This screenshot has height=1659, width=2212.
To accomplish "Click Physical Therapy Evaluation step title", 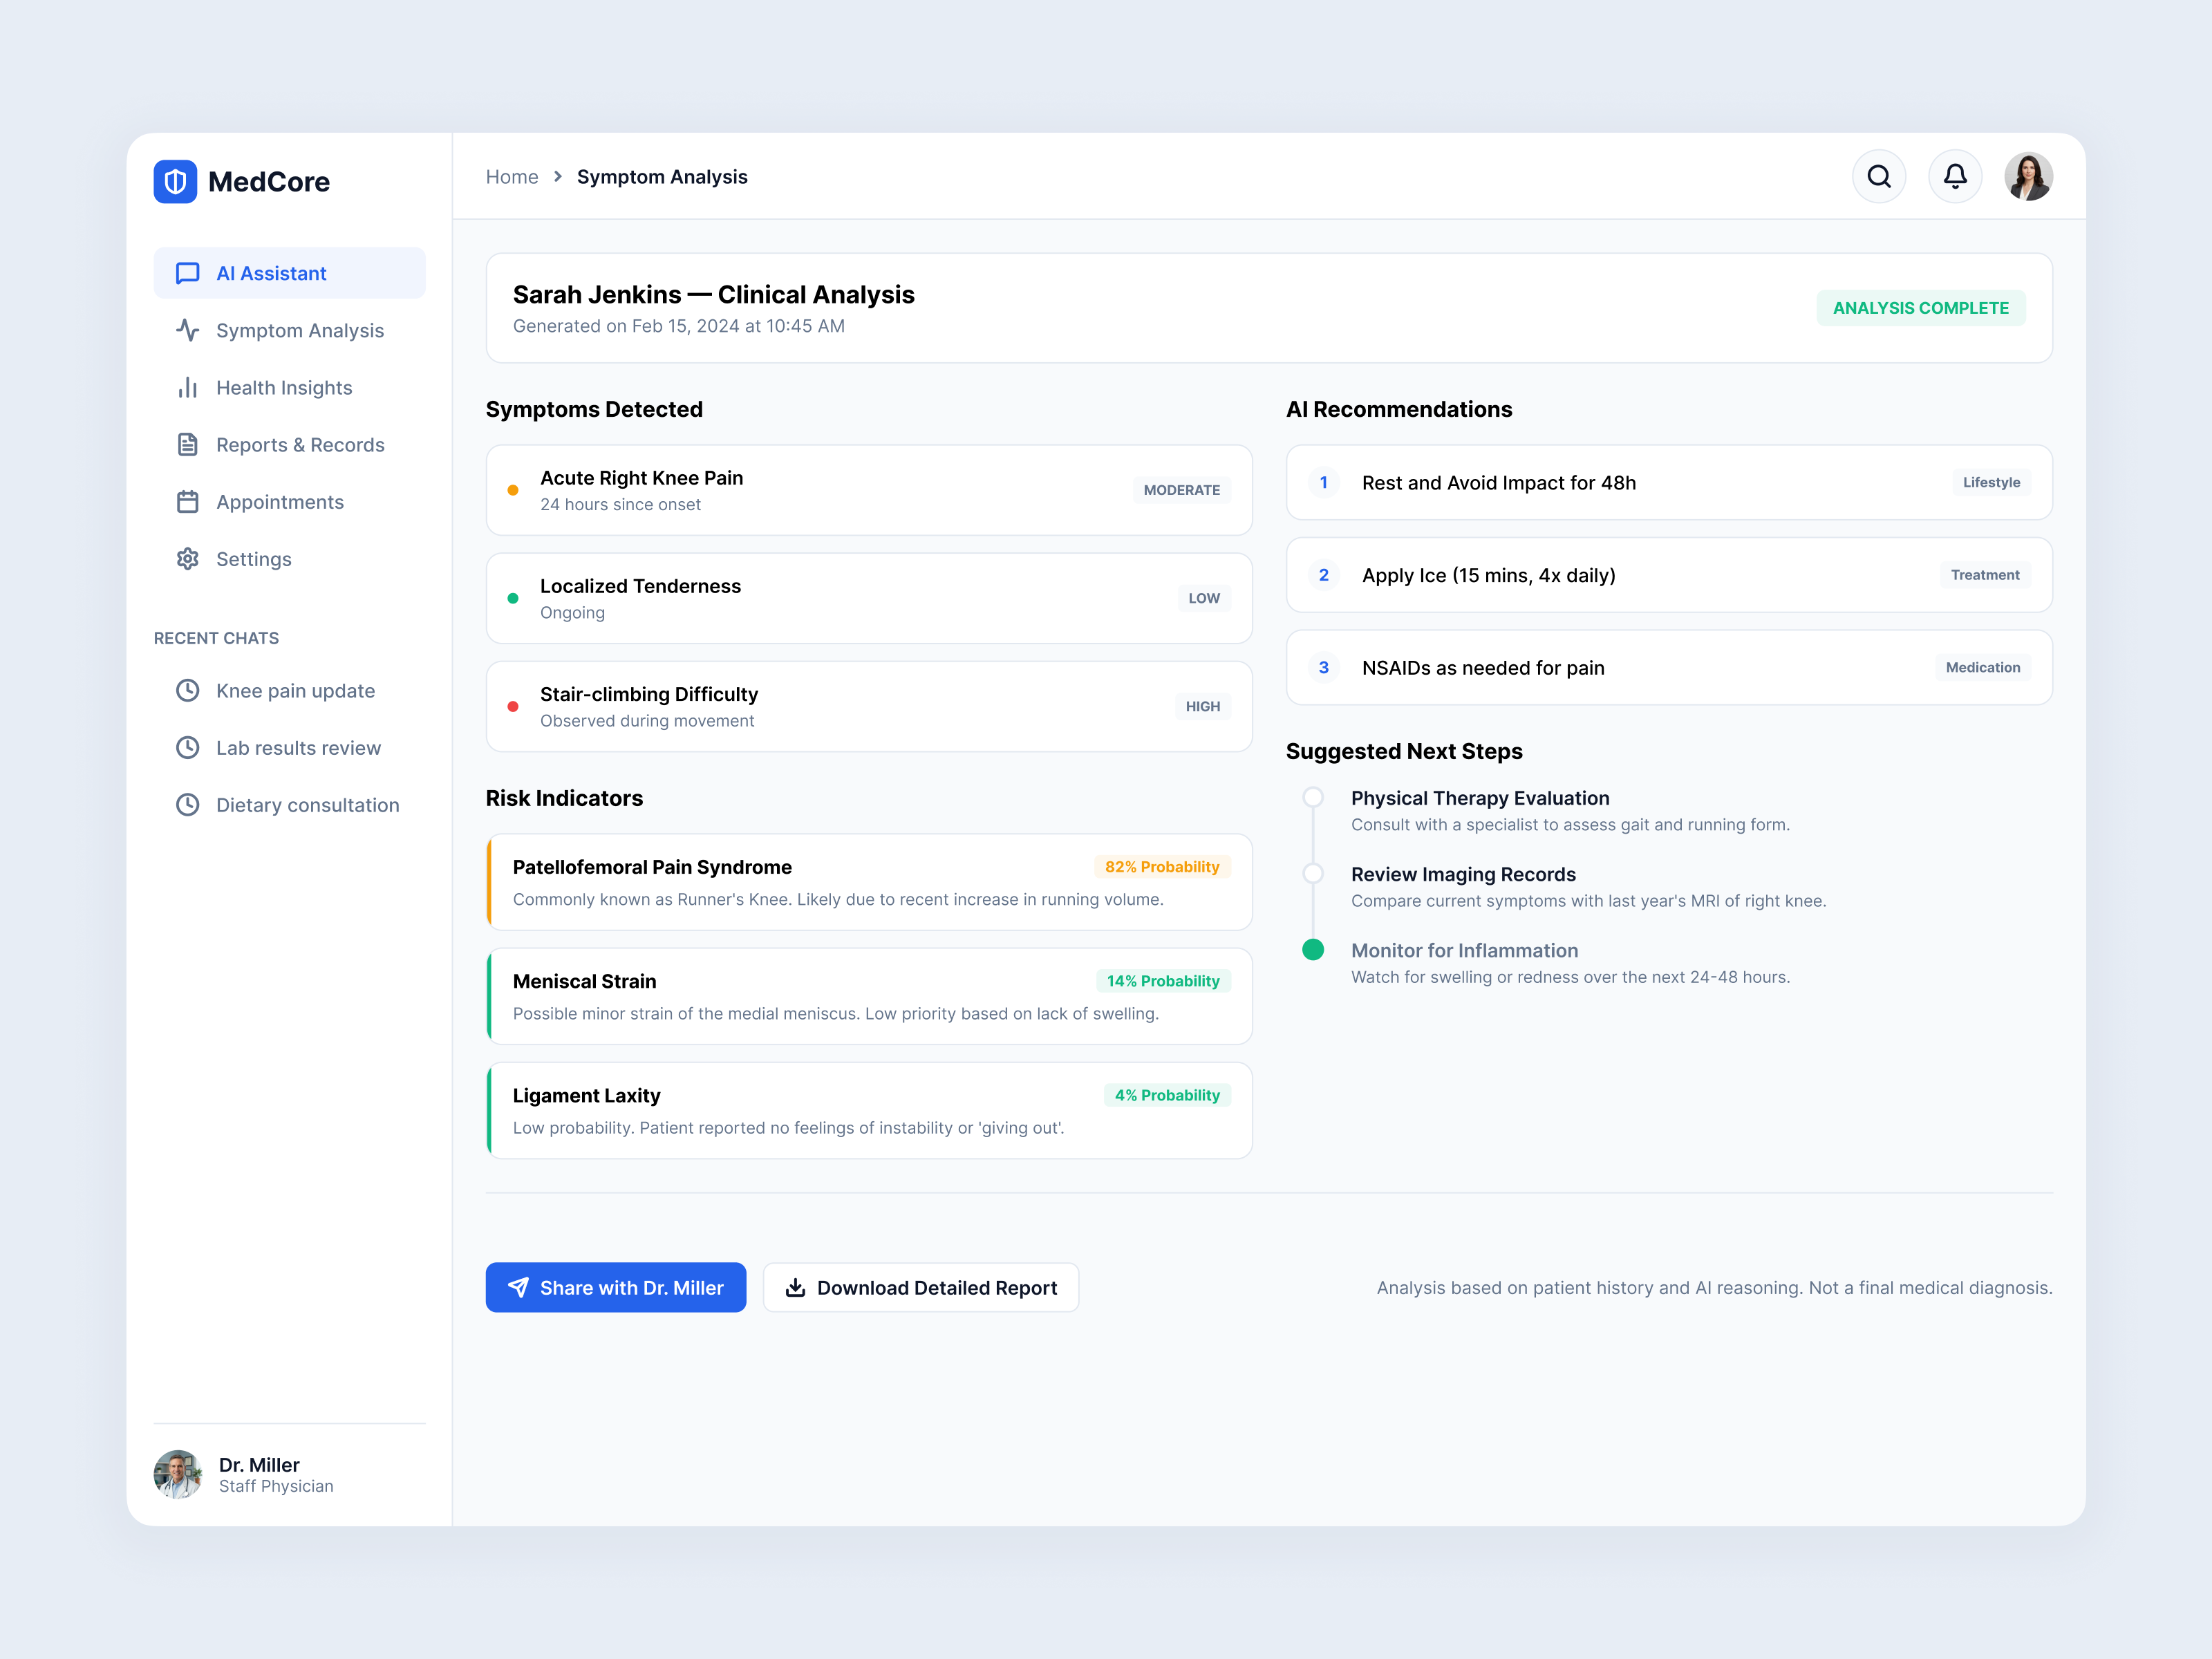I will click(x=1480, y=798).
